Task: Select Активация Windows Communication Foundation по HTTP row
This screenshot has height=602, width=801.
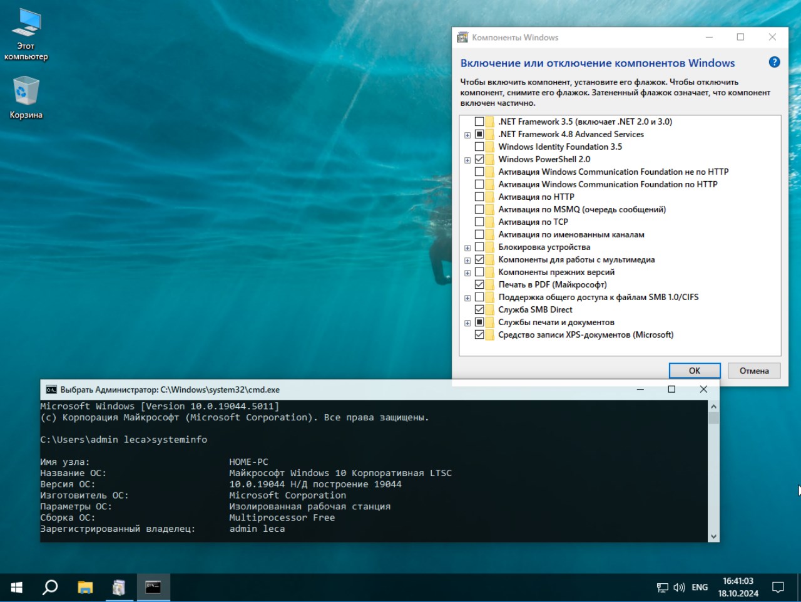Action: [608, 184]
